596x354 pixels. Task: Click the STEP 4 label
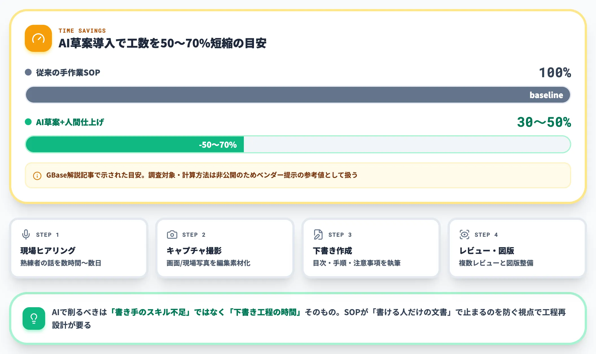(x=486, y=234)
